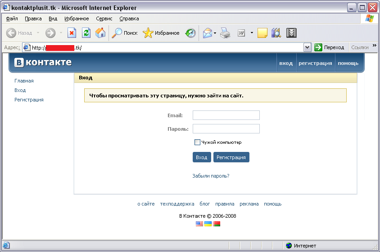Open Избранное favorites star button

(x=161, y=33)
